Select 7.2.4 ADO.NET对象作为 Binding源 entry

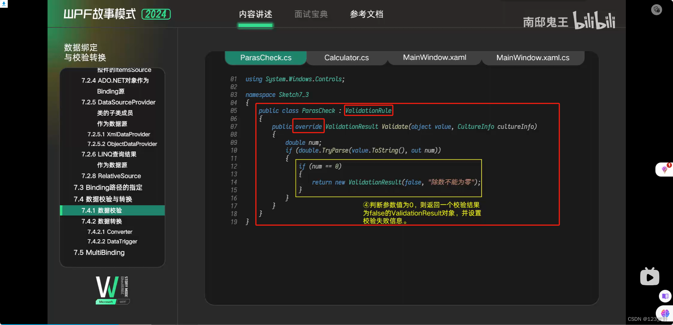(x=115, y=86)
